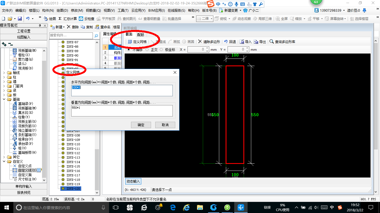Open the 俯视 view dropdown arrow
Screen dimensions: 380x213
click(229, 19)
